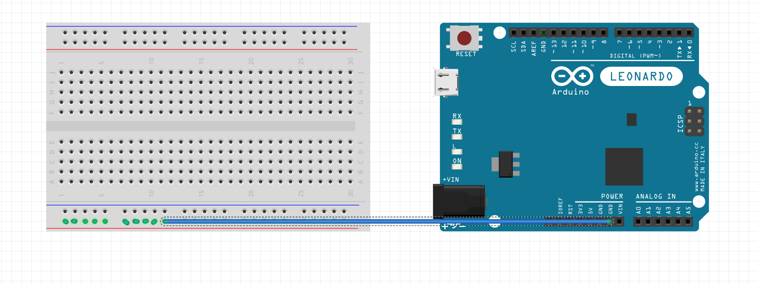
Task: Click analog pin A5 socket
Action: 689,221
